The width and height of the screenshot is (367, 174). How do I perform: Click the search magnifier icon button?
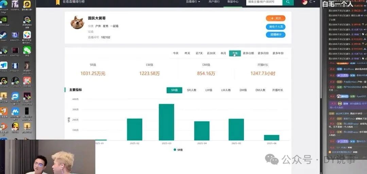(288, 2)
